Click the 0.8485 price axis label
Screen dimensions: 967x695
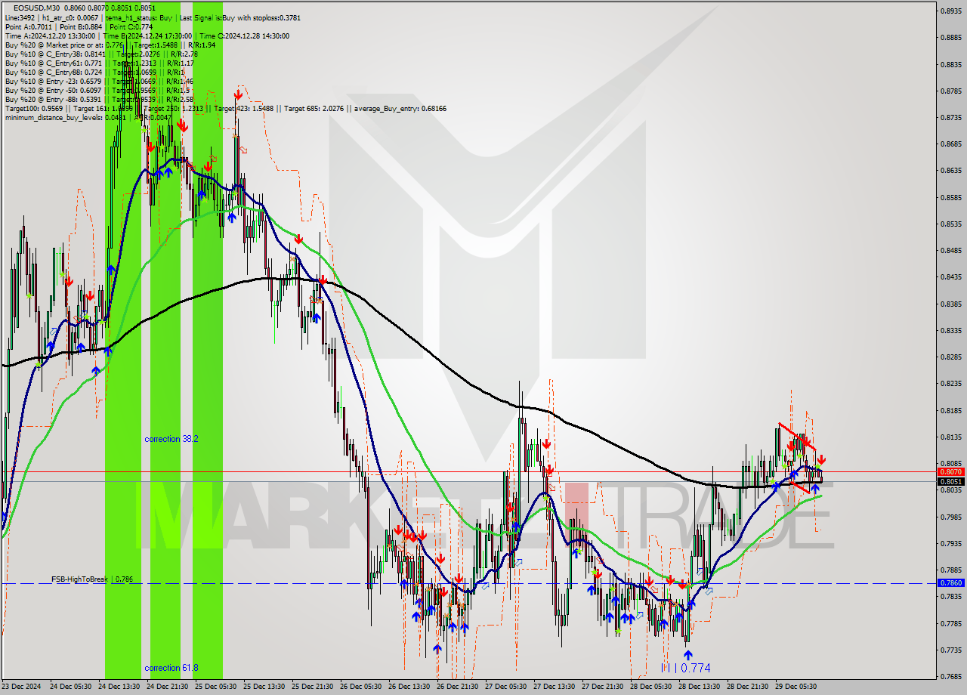[950, 251]
